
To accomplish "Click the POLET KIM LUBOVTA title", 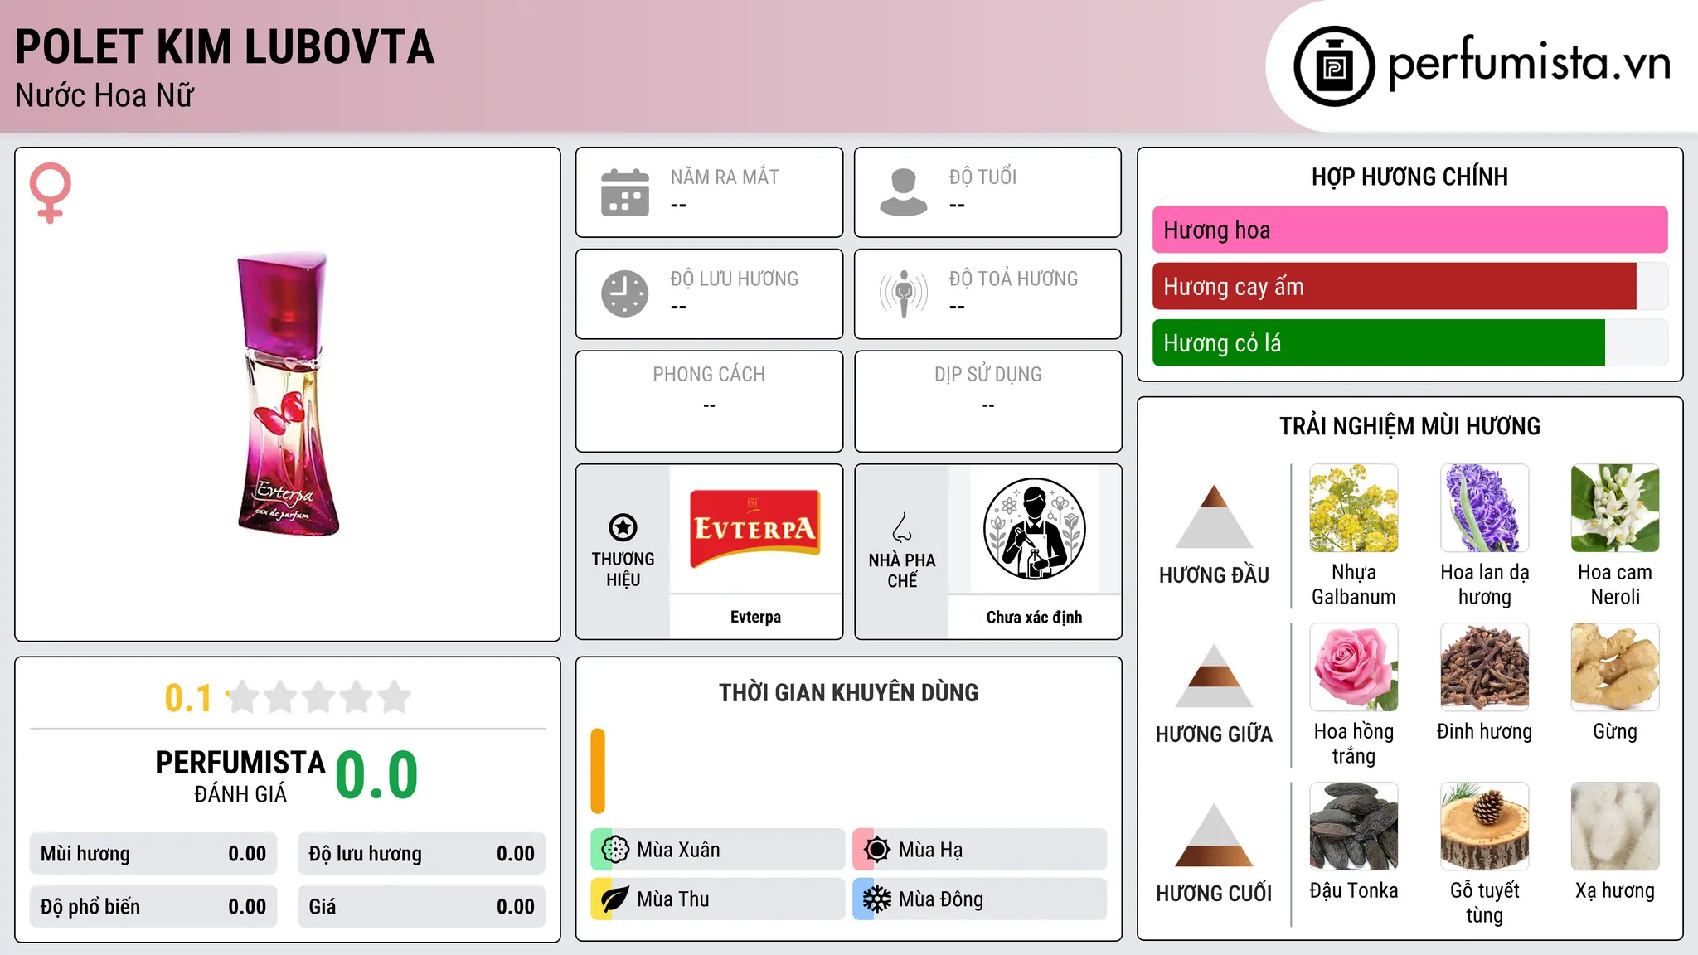I will pyautogui.click(x=225, y=47).
